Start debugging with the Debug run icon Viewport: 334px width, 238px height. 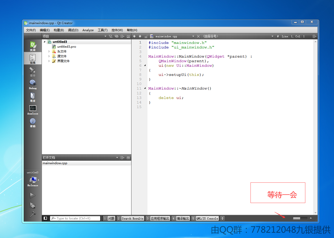coord(33,205)
